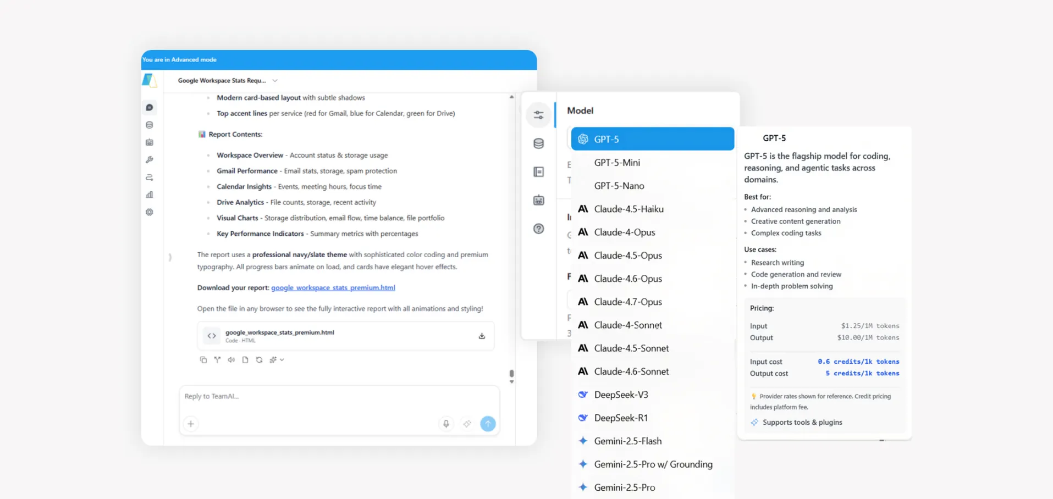Click the plus attach button in reply box
1053x499 pixels.
[x=191, y=424]
